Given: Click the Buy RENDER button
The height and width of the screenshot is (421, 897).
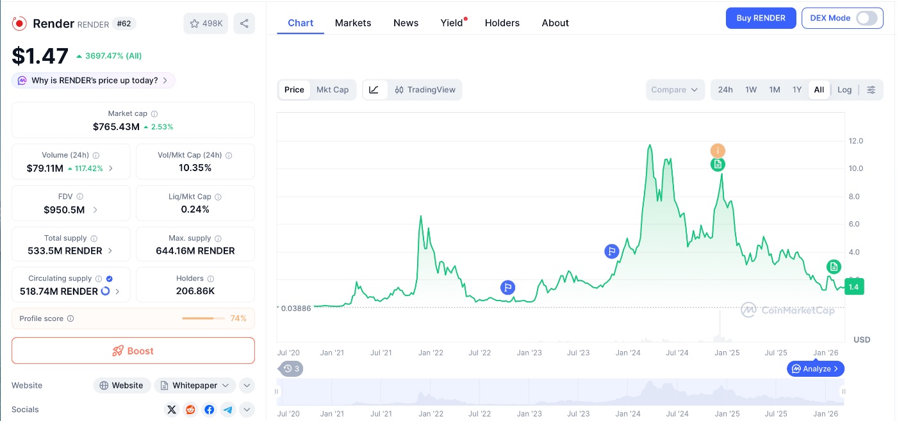Looking at the screenshot, I should 761,18.
